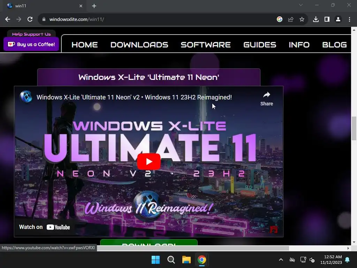This screenshot has width=357, height=268.
Task: Play the YouTube video
Action: tap(149, 161)
